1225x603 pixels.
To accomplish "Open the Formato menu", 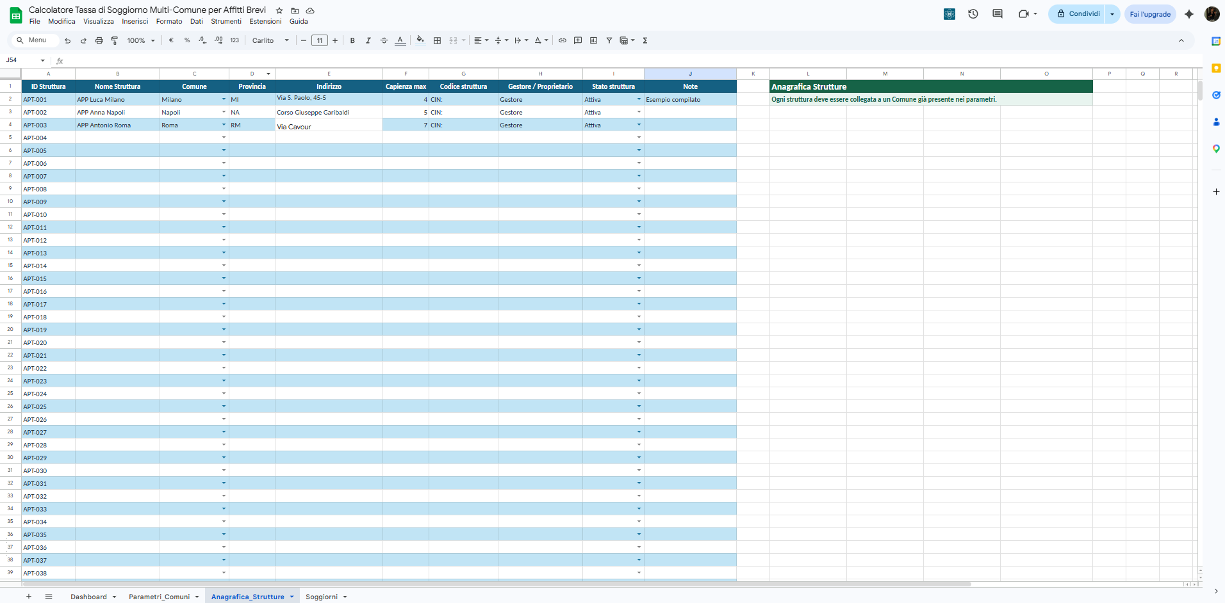I will [x=169, y=21].
